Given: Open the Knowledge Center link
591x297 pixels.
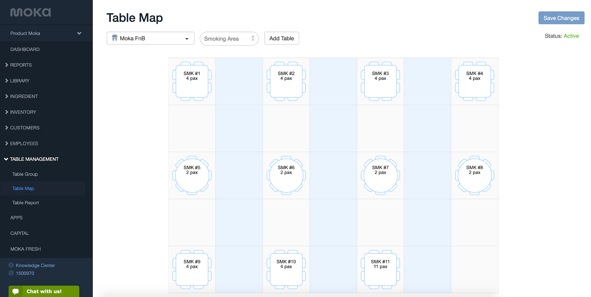Looking at the screenshot, I should [35, 265].
